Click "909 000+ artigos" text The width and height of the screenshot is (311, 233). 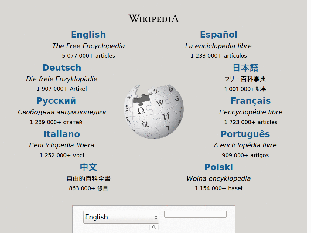[245, 155]
